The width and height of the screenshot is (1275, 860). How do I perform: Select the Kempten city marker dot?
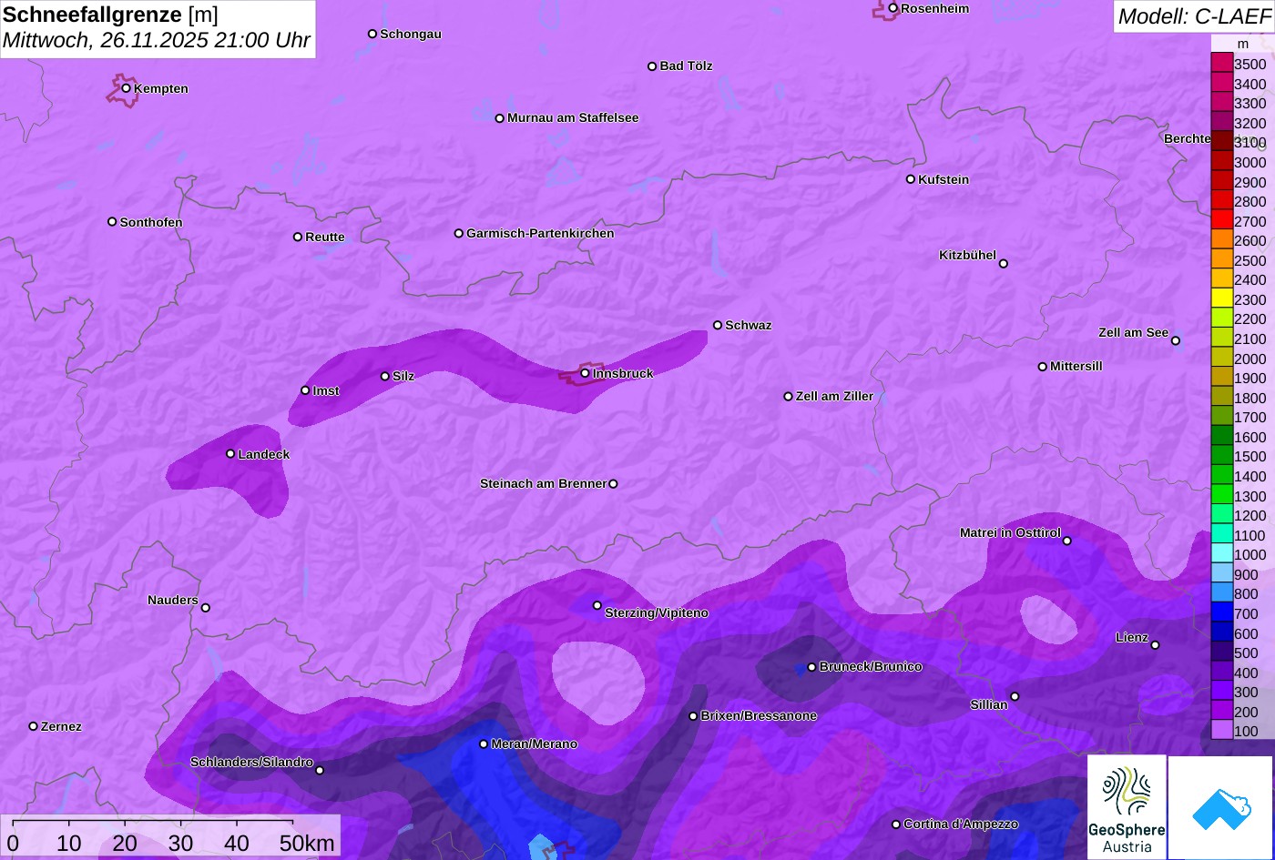(x=126, y=88)
